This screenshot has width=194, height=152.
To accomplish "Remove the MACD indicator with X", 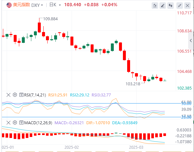I will 8,123.
